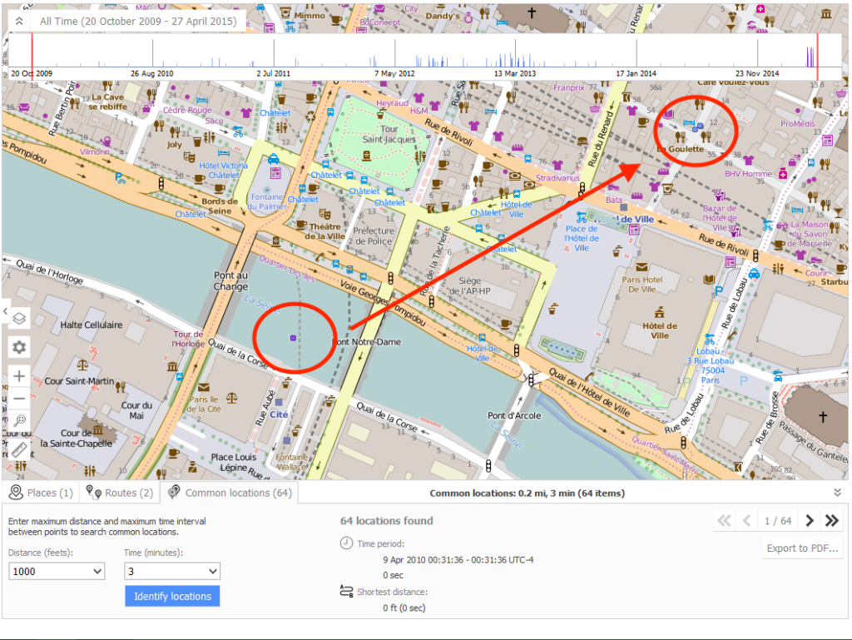Collapse the timeline panel with the double chevron
Image resolution: width=852 pixels, height=640 pixels.
point(19,21)
